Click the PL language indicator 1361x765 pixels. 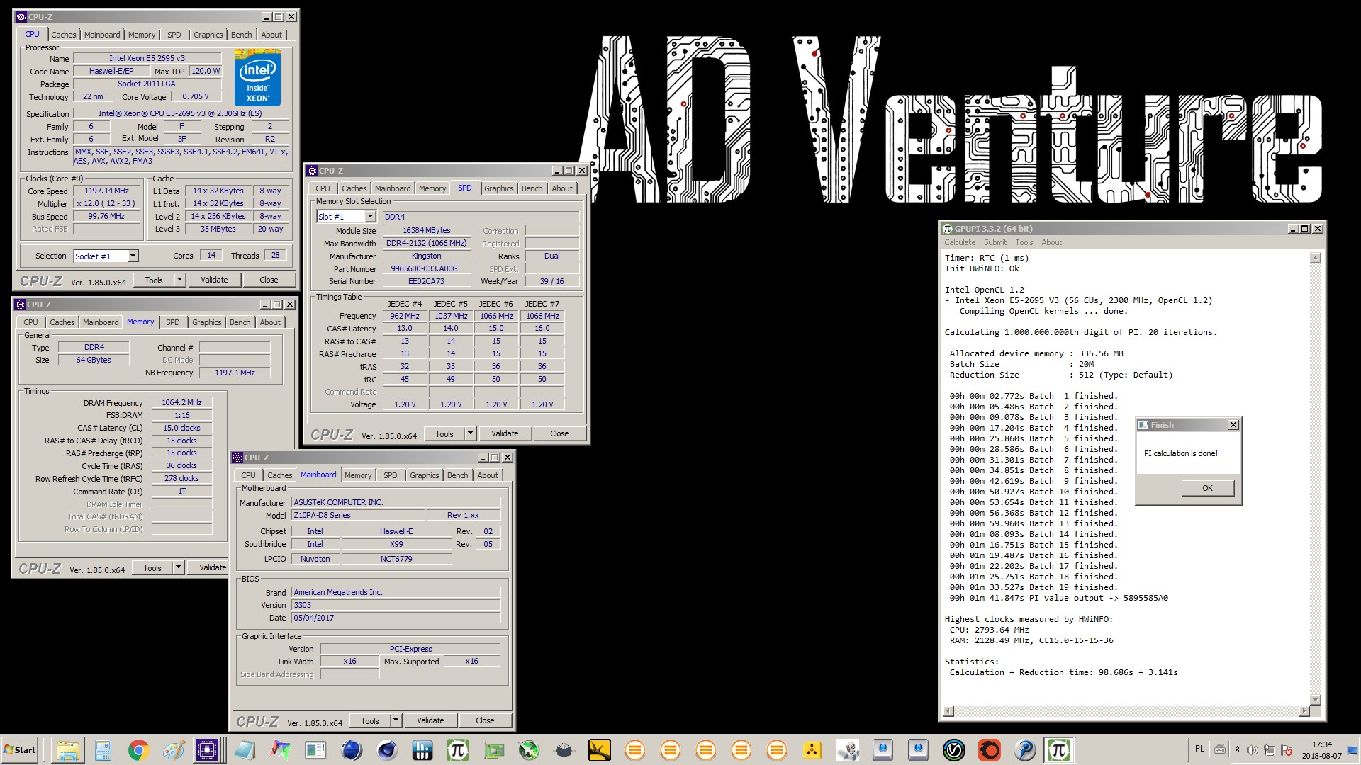1199,749
